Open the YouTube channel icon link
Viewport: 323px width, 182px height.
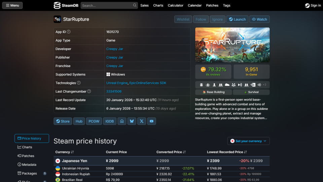tap(152, 121)
